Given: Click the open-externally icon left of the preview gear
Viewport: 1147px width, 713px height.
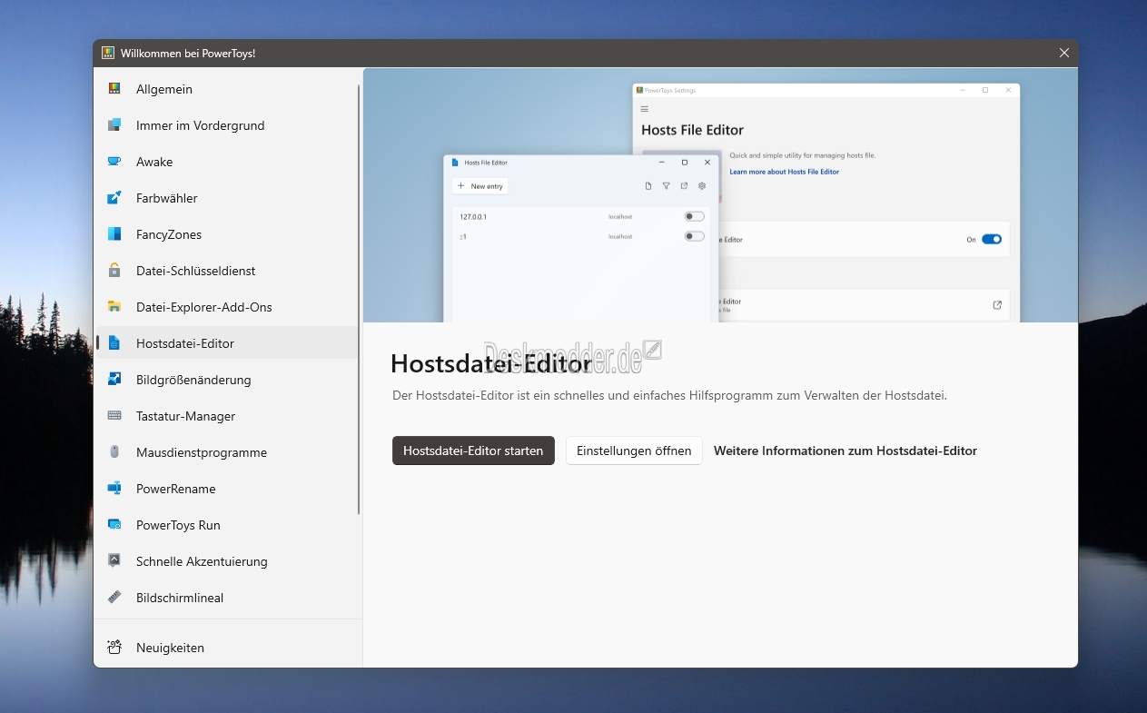Looking at the screenshot, I should [684, 186].
